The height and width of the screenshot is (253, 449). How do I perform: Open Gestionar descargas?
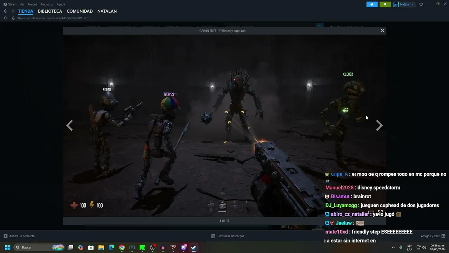pyautogui.click(x=228, y=236)
